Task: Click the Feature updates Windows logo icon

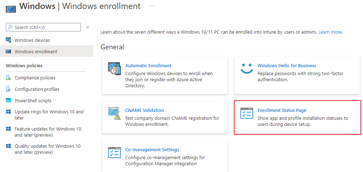Action: pos(8,129)
